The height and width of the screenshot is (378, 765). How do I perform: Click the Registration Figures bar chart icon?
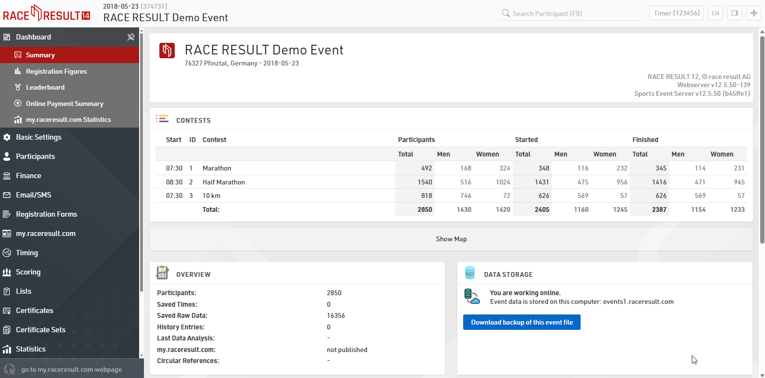point(18,71)
